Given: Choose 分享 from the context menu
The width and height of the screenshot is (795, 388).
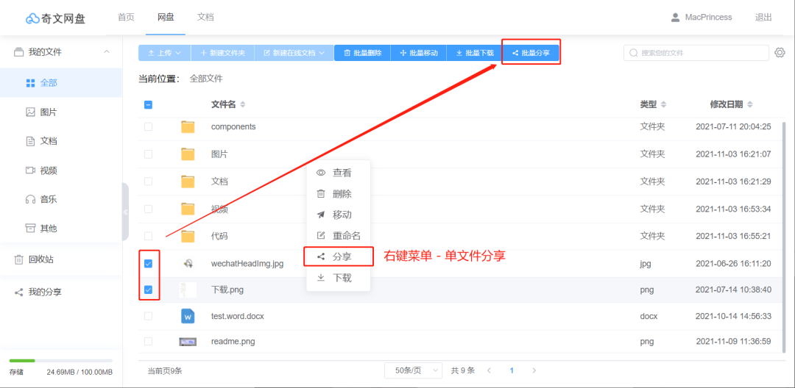Looking at the screenshot, I should [339, 256].
